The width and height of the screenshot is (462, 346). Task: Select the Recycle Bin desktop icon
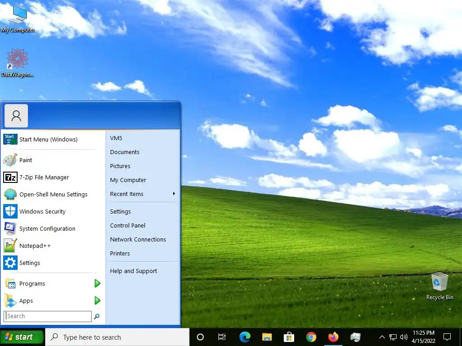439,286
